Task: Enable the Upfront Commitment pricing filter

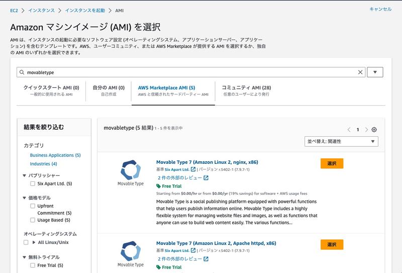Action: [x=33, y=206]
